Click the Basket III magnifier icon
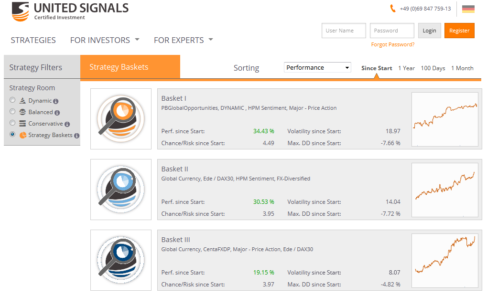487x296 pixels. tap(120, 260)
